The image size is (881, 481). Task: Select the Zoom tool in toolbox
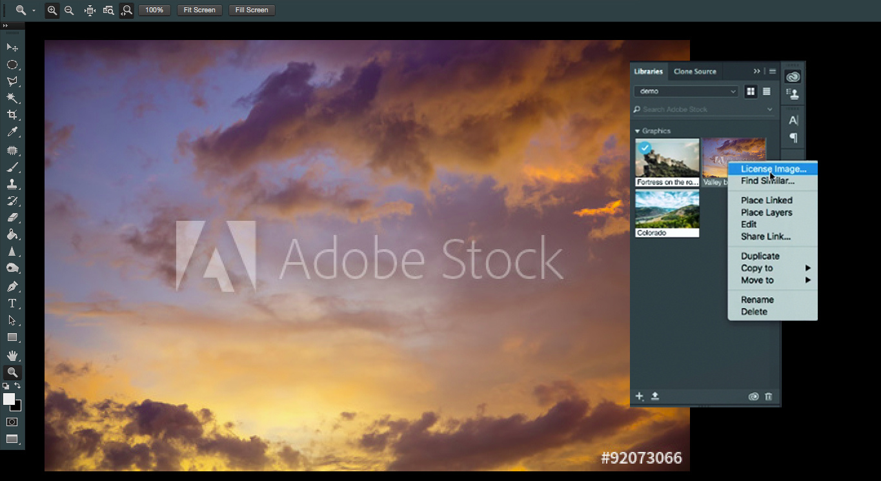tap(12, 373)
